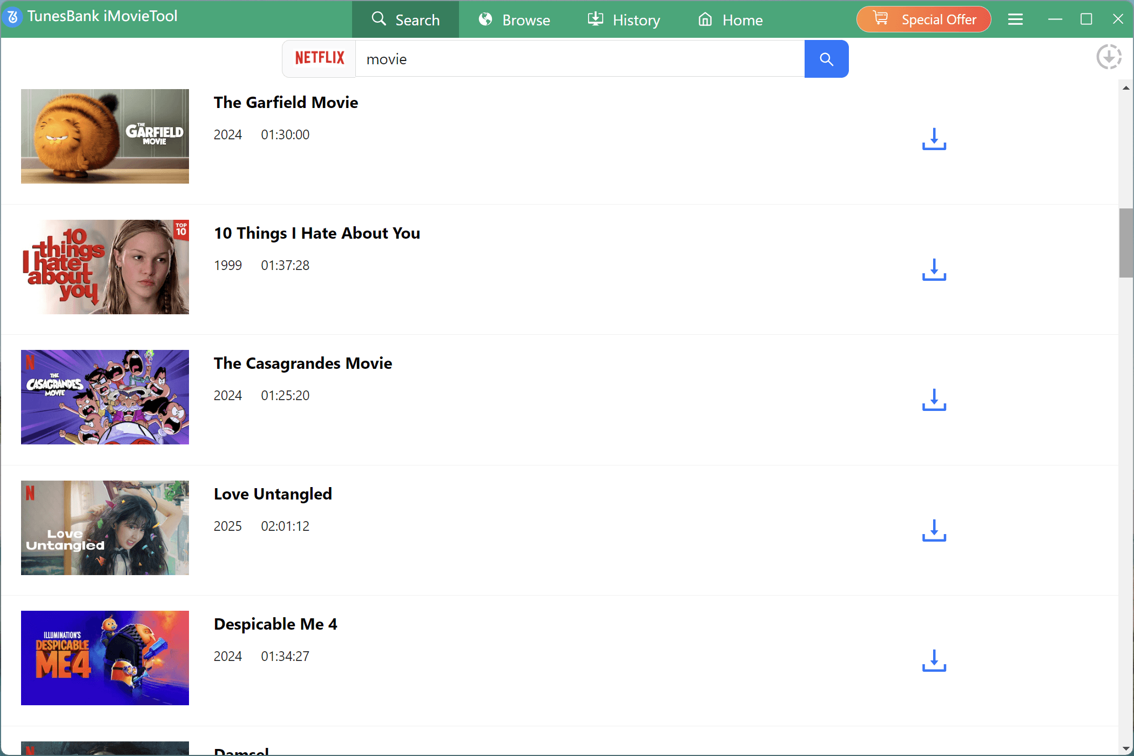Image resolution: width=1134 pixels, height=756 pixels.
Task: Click the blue magnifier search button
Action: tap(826, 59)
